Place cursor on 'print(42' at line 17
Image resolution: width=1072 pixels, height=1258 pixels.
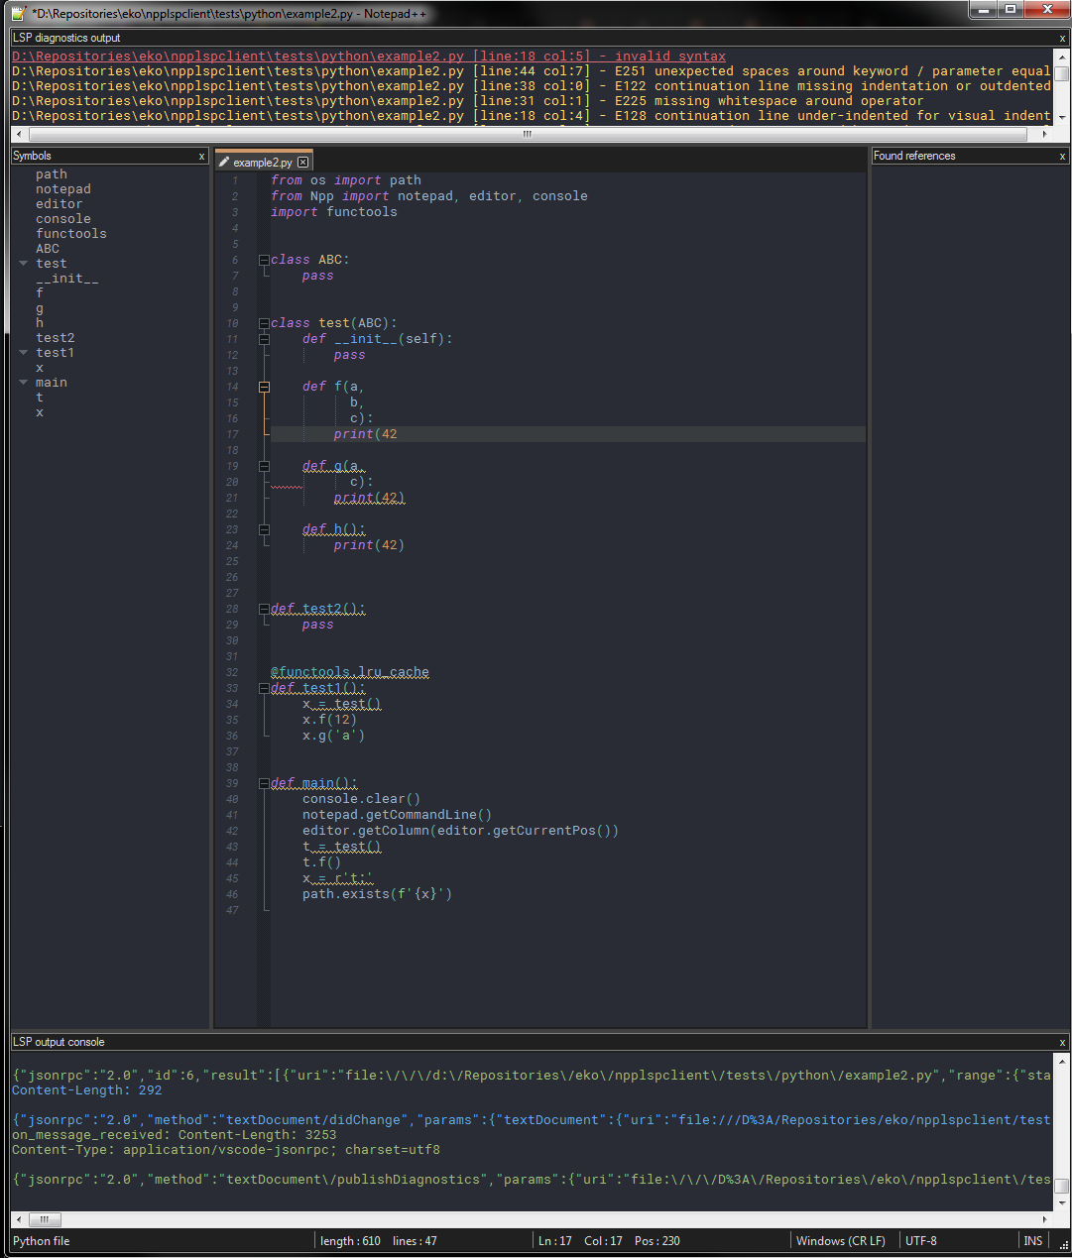(x=366, y=434)
